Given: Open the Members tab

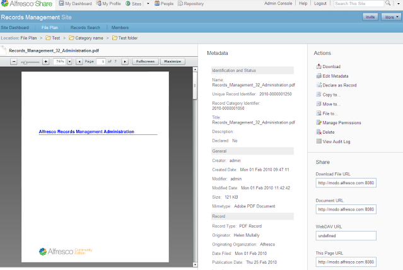Looking at the screenshot, I should (120, 28).
